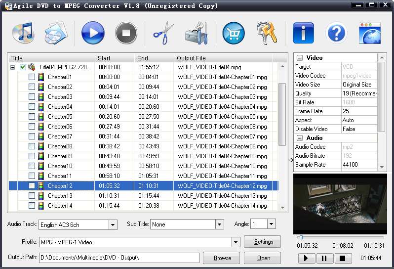Open the toolbox options icon
394x269 pixels.
[x=197, y=33]
